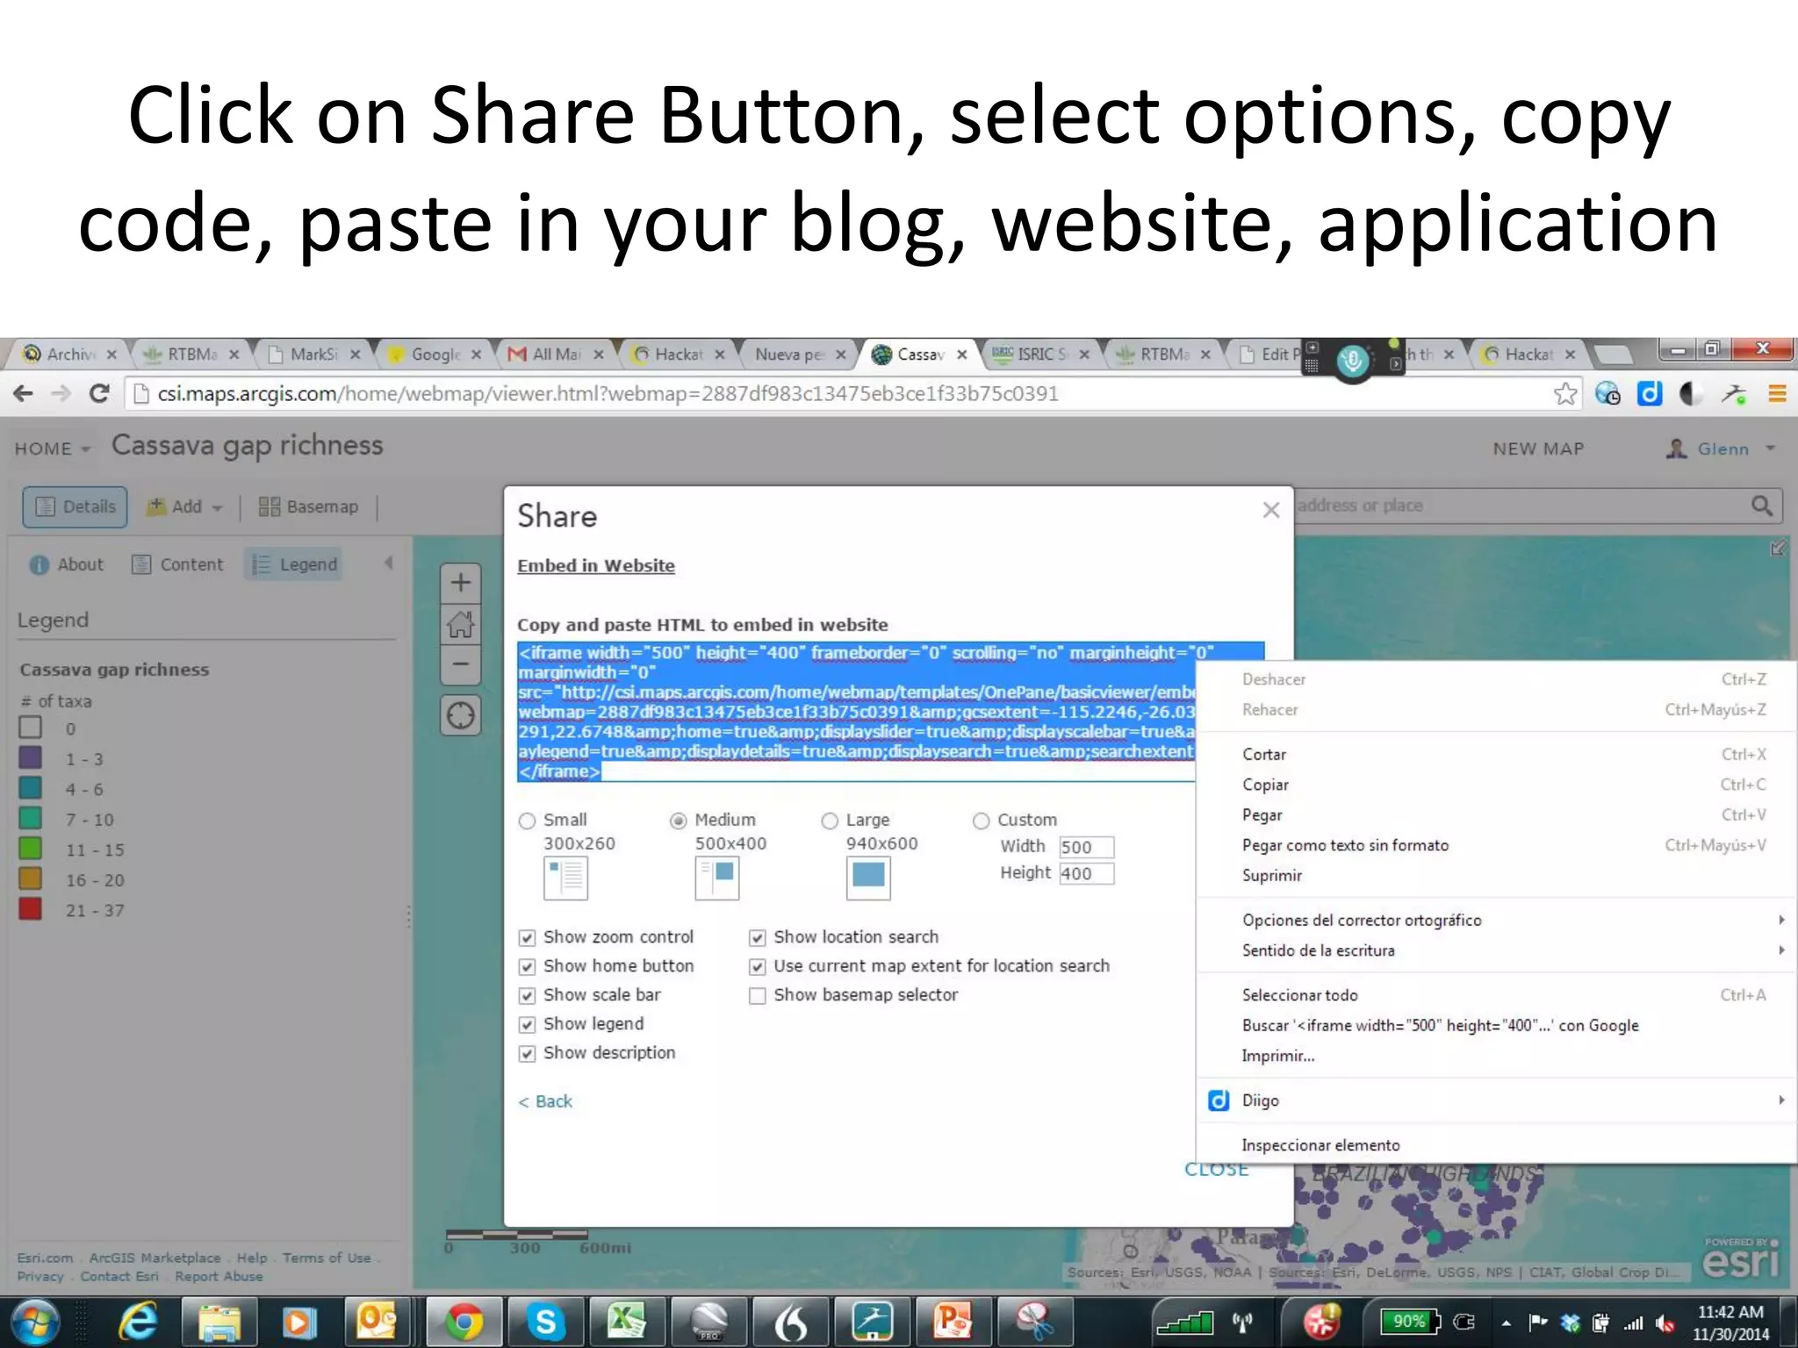Viewport: 1798px width, 1348px height.
Task: Zoom out on the map
Action: click(x=461, y=664)
